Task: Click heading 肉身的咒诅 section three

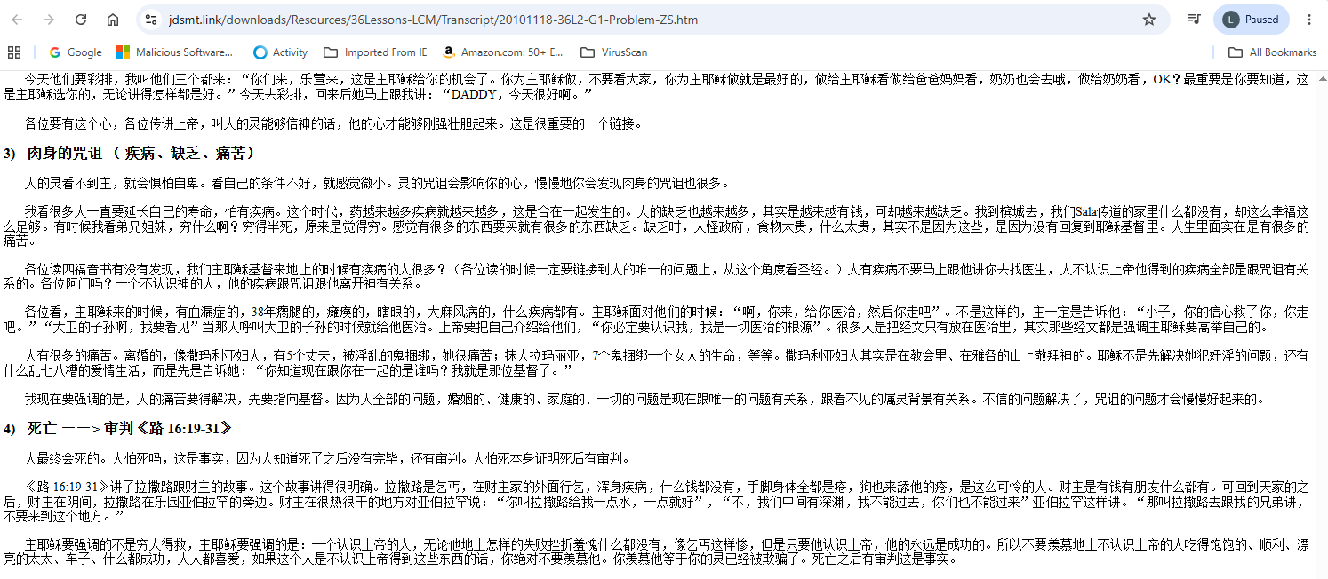Action: (129, 154)
